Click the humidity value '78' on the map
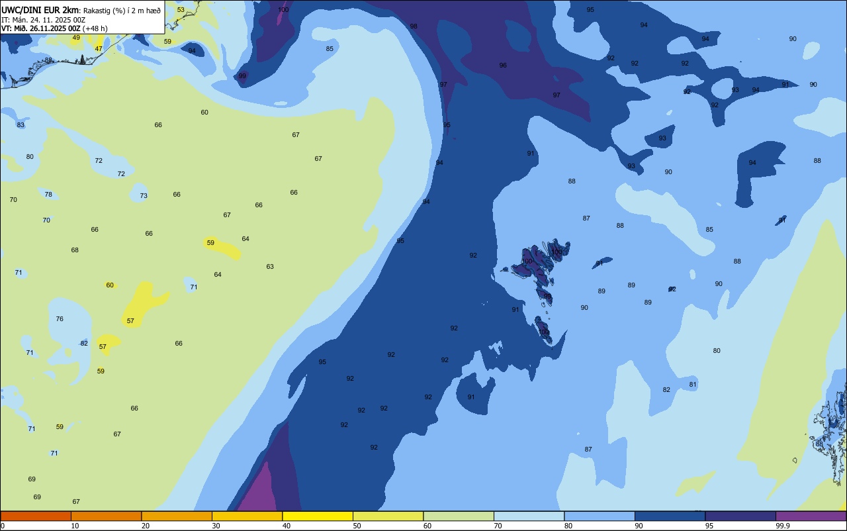Viewport: 847px width, 531px height. click(x=48, y=195)
